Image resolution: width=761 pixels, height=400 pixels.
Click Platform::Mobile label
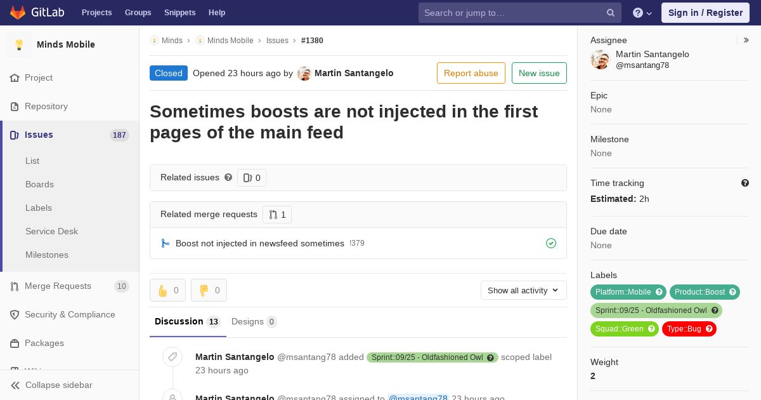[x=623, y=292]
